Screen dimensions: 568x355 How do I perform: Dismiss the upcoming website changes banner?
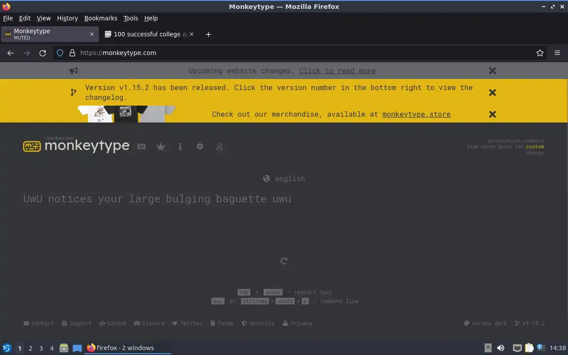[492, 71]
